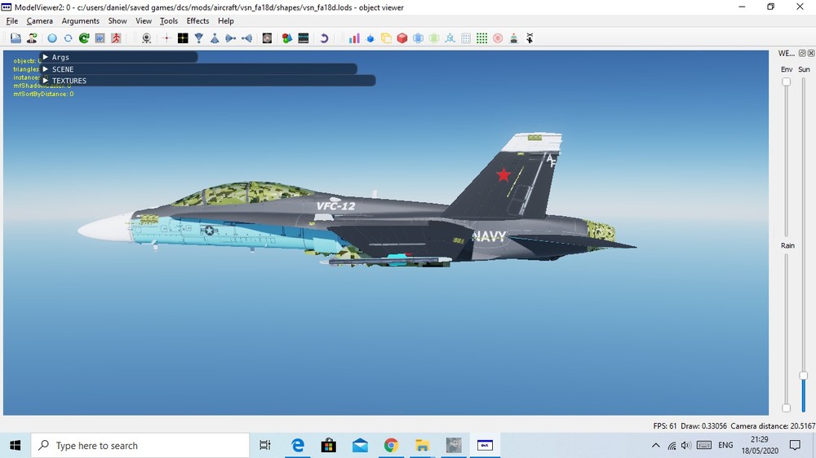Click the green dotted grid icon
Image resolution: width=816 pixels, height=458 pixels.
[482, 38]
